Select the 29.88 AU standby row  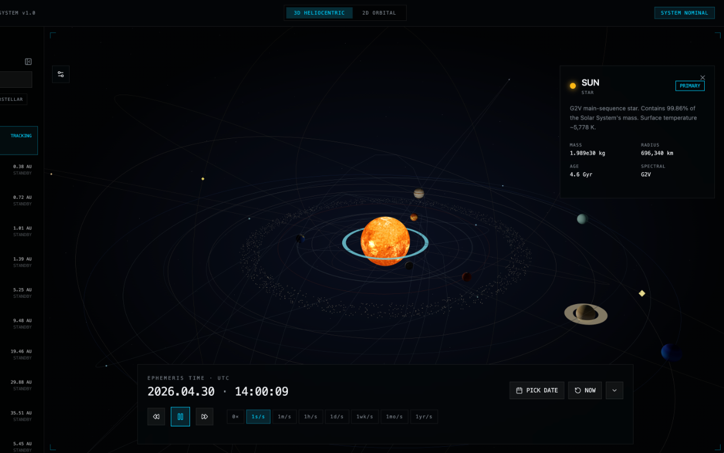(x=19, y=385)
